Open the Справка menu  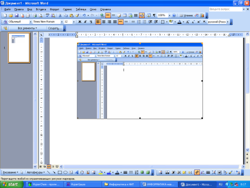tap(105, 9)
